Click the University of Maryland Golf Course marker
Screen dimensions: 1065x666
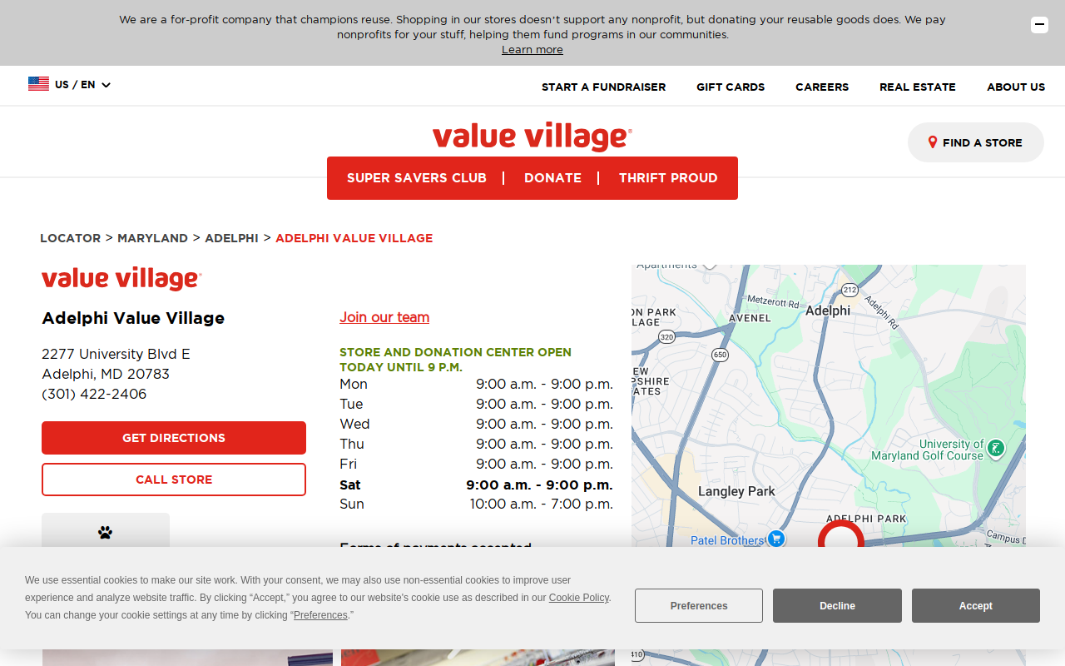(995, 449)
